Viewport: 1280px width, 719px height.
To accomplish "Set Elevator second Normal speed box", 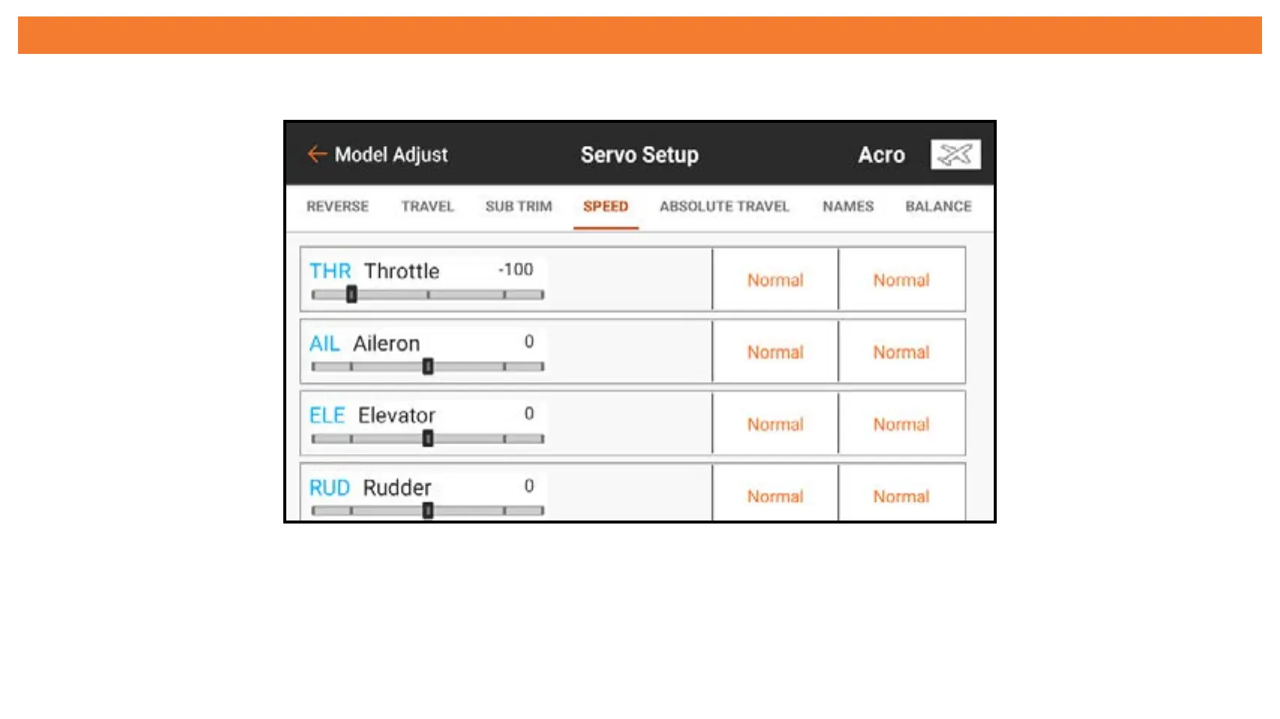I will point(902,424).
